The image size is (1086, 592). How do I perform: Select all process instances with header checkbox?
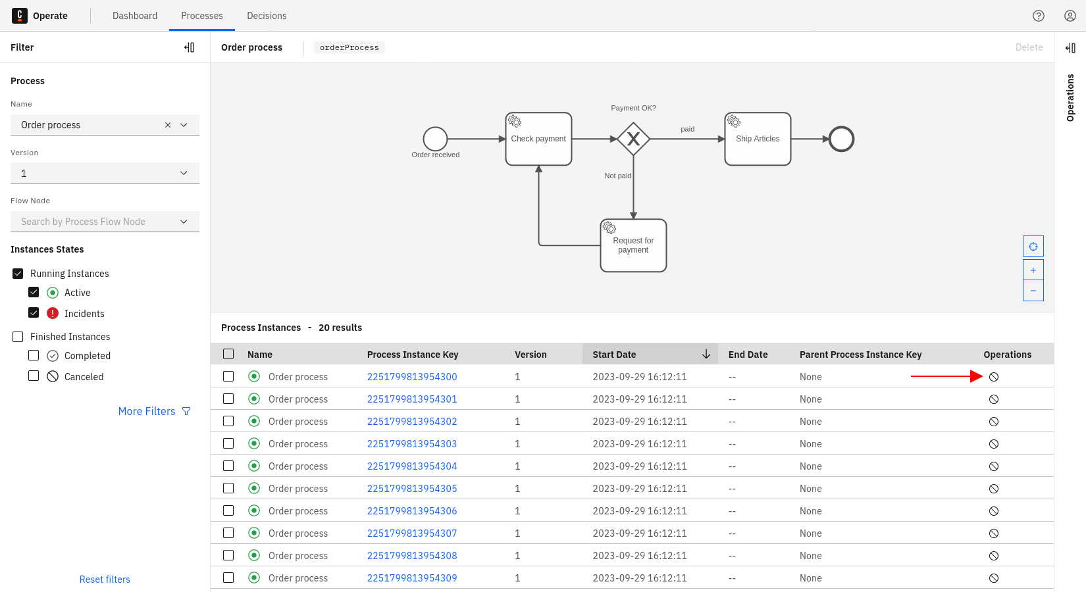point(228,353)
